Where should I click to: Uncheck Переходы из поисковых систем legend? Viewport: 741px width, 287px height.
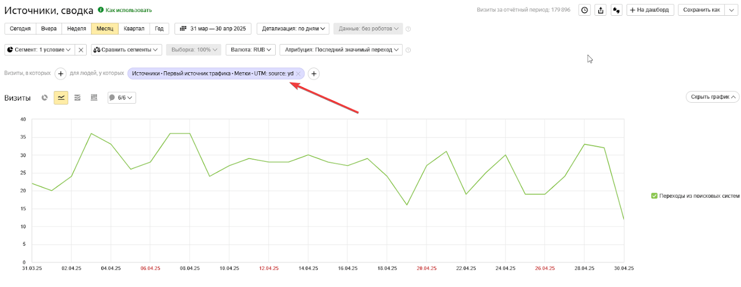click(654, 196)
